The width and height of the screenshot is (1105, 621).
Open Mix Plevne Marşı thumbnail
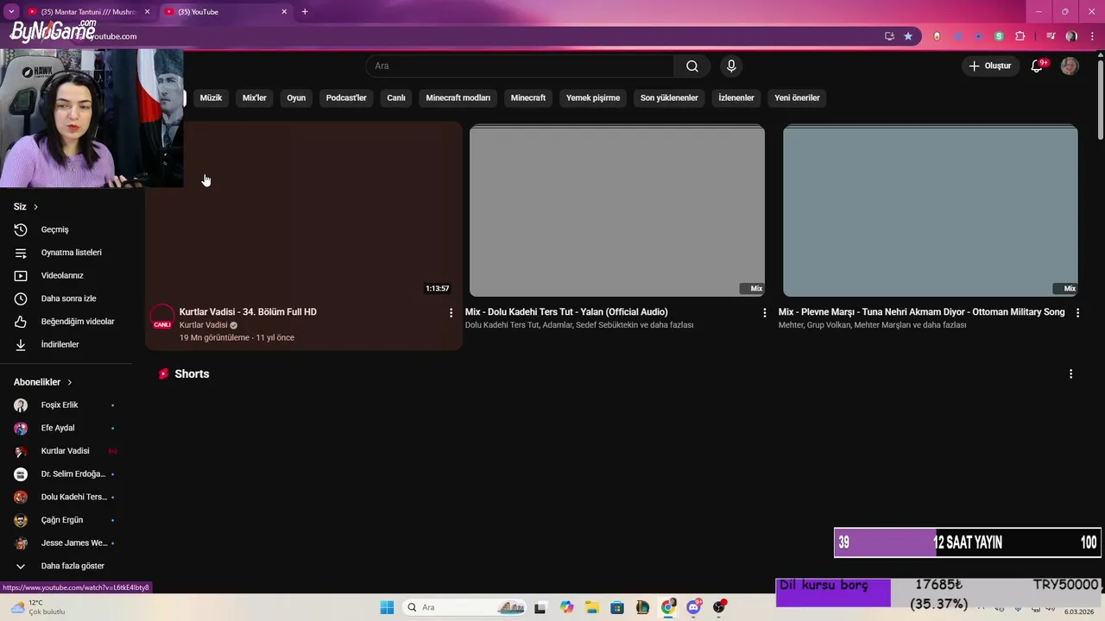pyautogui.click(x=931, y=211)
